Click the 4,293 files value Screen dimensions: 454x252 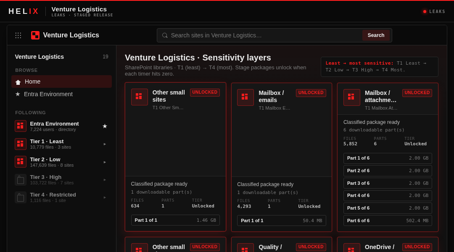point(244,206)
